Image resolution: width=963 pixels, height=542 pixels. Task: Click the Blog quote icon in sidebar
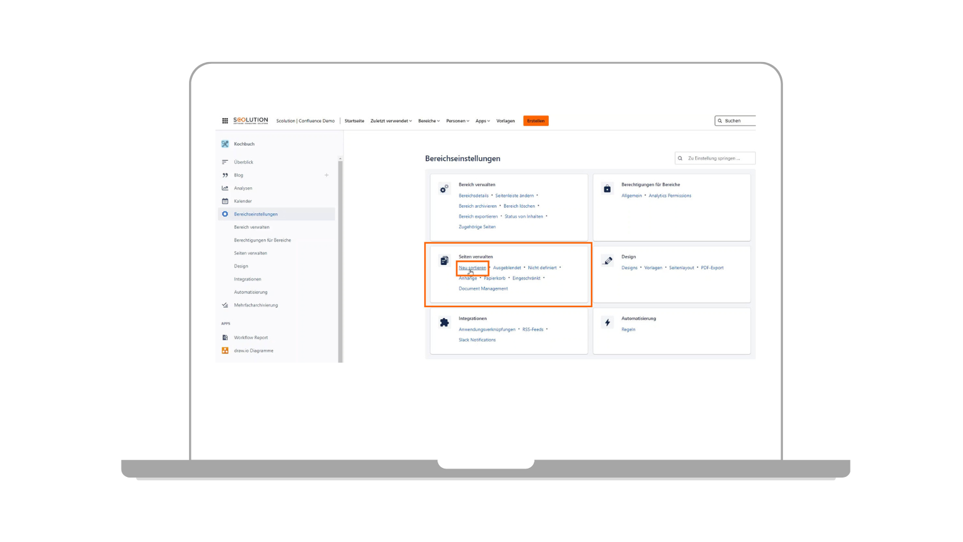coord(225,175)
